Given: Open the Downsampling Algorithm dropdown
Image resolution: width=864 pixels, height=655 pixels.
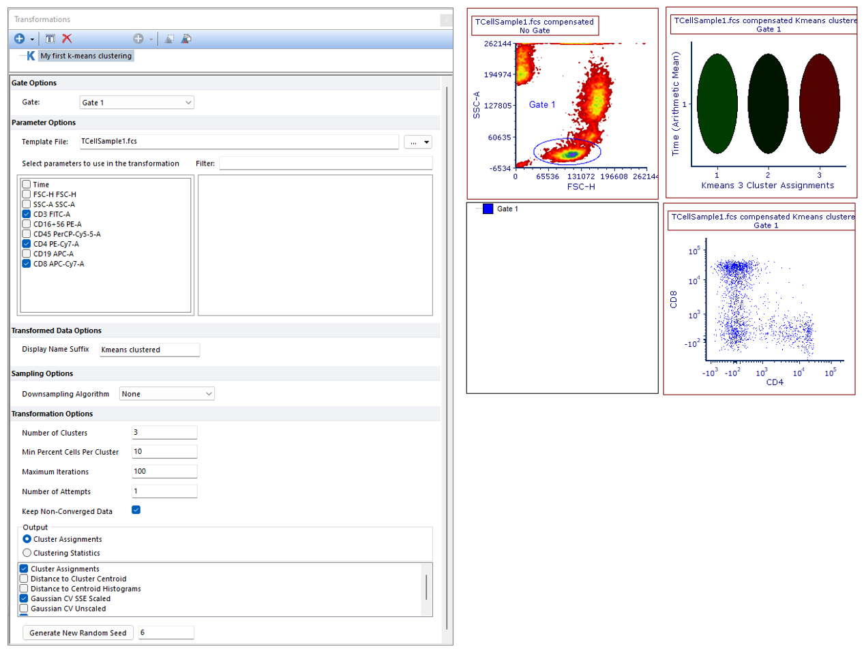Looking at the screenshot, I should click(x=167, y=394).
